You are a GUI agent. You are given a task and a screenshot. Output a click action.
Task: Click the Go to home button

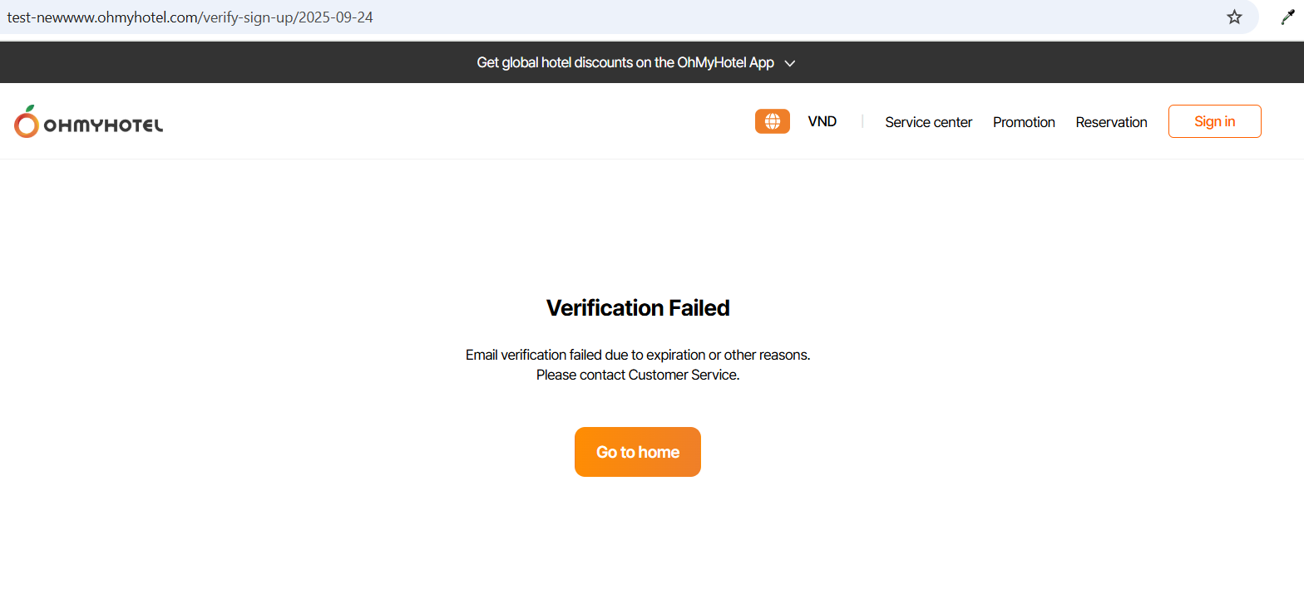637,452
